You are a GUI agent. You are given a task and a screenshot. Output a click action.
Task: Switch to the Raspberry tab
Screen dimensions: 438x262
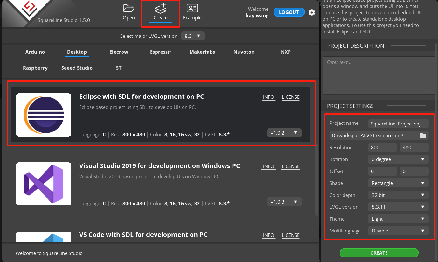35,68
